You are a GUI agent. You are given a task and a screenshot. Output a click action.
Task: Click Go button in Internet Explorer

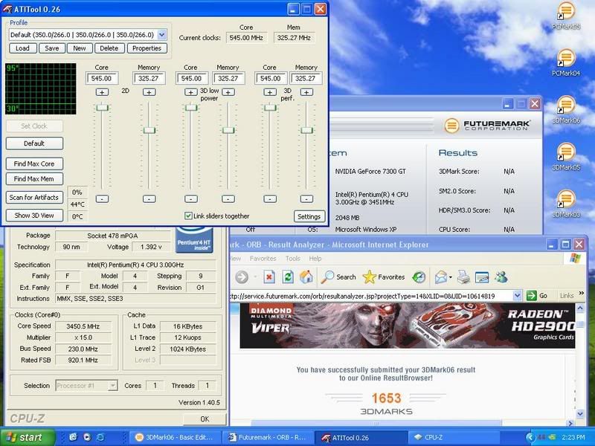point(537,295)
